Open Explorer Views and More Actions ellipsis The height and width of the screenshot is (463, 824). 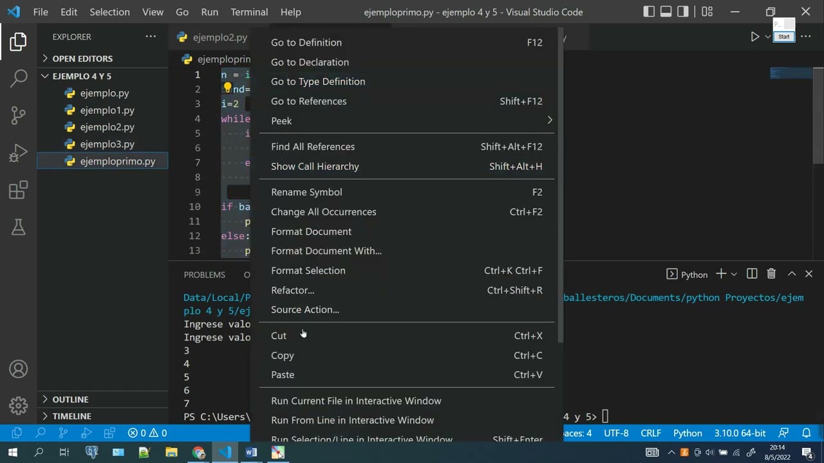pos(151,37)
